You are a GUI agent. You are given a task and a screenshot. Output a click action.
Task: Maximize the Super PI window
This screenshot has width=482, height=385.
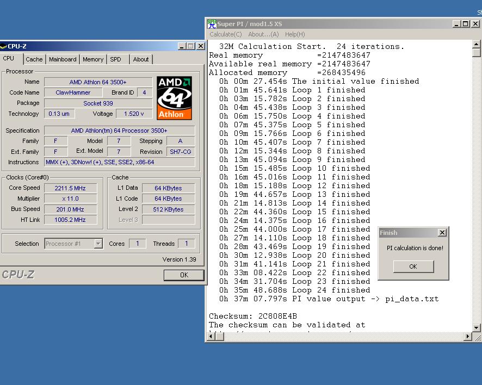(x=466, y=24)
